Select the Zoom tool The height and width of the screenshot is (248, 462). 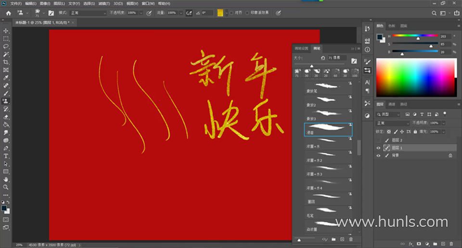pos(6,187)
